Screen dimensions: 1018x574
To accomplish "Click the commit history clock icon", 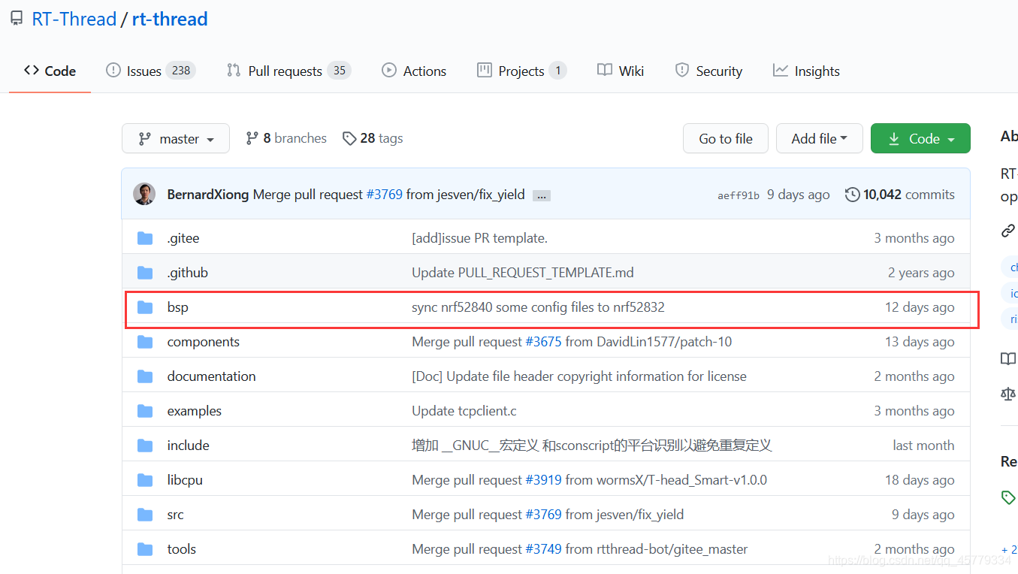I will [x=853, y=195].
